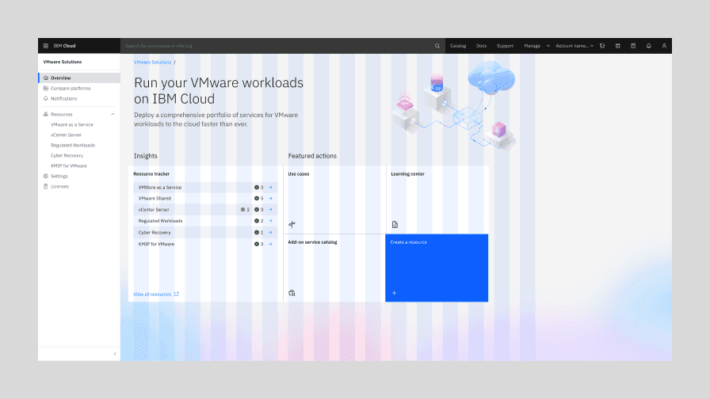710x399 pixels.
Task: Open the Account name dropdown
Action: point(574,46)
